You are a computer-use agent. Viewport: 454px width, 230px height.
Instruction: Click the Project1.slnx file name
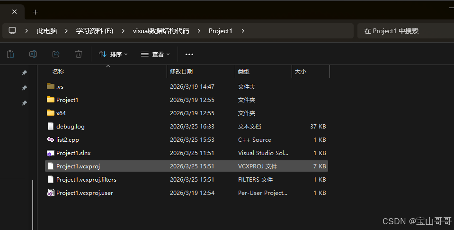click(73, 153)
